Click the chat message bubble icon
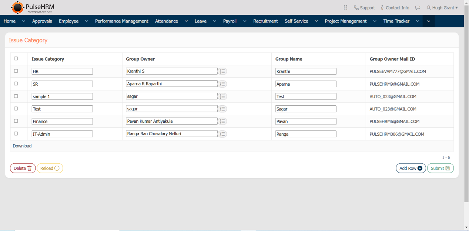This screenshot has height=231, width=469. tap(418, 8)
